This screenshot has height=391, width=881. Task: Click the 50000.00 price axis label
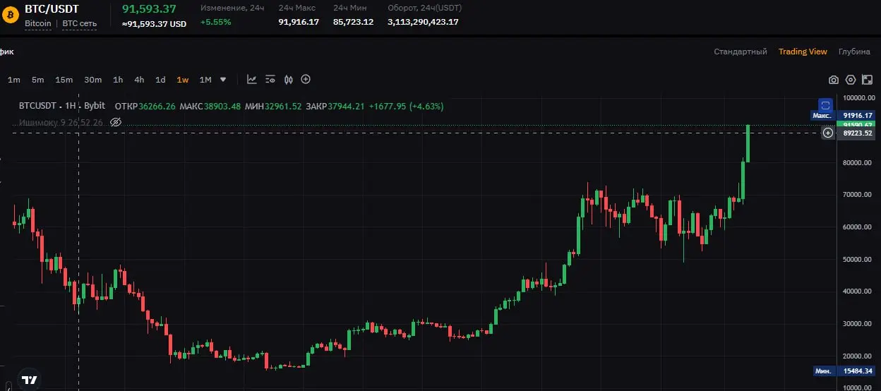pyautogui.click(x=858, y=259)
